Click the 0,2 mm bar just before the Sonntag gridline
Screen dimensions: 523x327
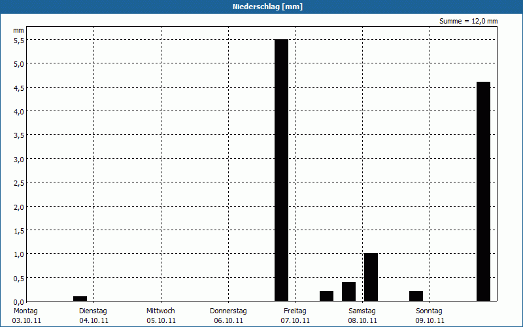pos(416,296)
